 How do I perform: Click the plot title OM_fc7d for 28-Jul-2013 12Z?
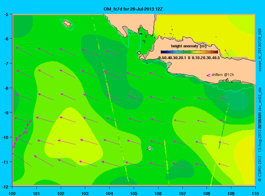[x=133, y=9]
